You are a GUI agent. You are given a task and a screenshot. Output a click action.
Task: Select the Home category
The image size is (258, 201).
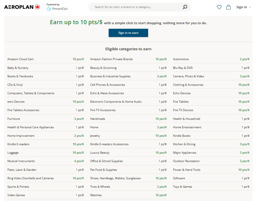pos(94,127)
